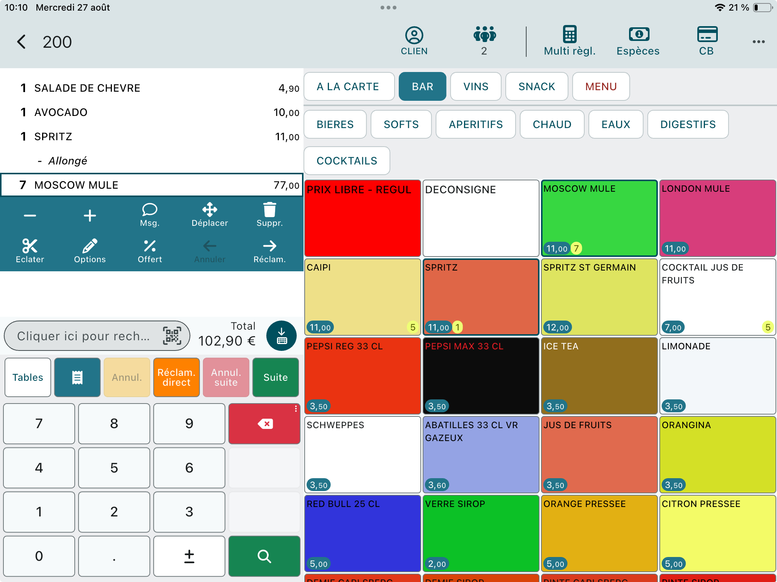Viewport: 777px width, 582px height.
Task: Add PRIX LIBRE - REGUL red tile
Action: (x=363, y=218)
